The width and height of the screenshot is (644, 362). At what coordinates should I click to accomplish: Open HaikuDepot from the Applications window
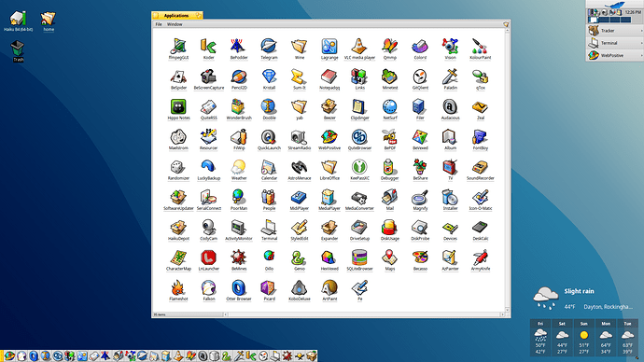pyautogui.click(x=178, y=227)
